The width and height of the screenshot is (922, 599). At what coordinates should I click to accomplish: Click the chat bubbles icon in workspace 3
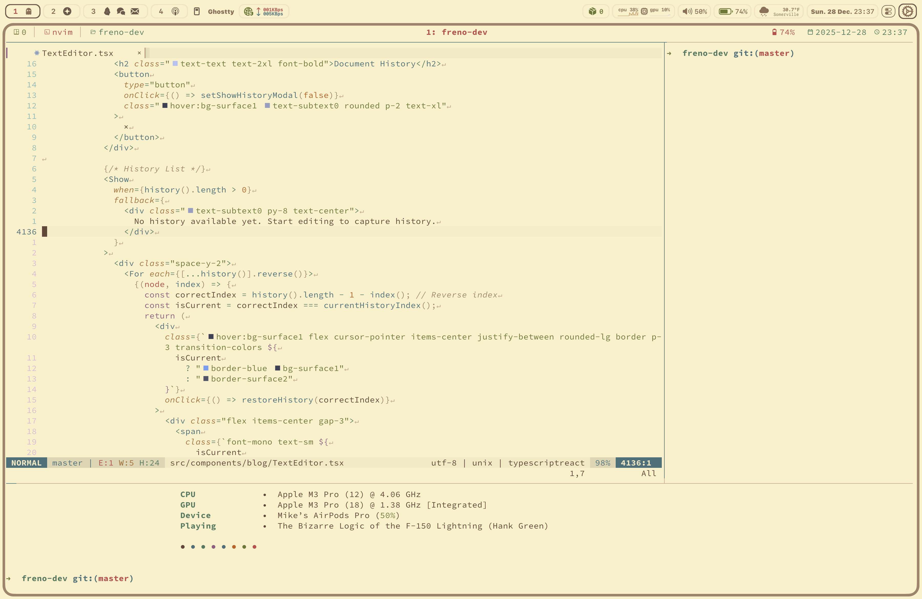(x=121, y=11)
